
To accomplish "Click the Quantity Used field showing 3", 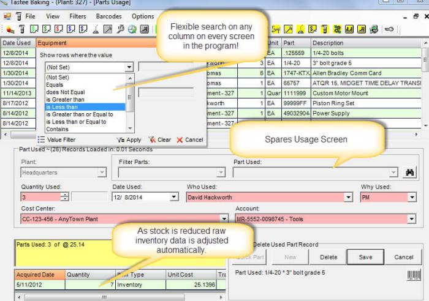I will click(41, 197).
